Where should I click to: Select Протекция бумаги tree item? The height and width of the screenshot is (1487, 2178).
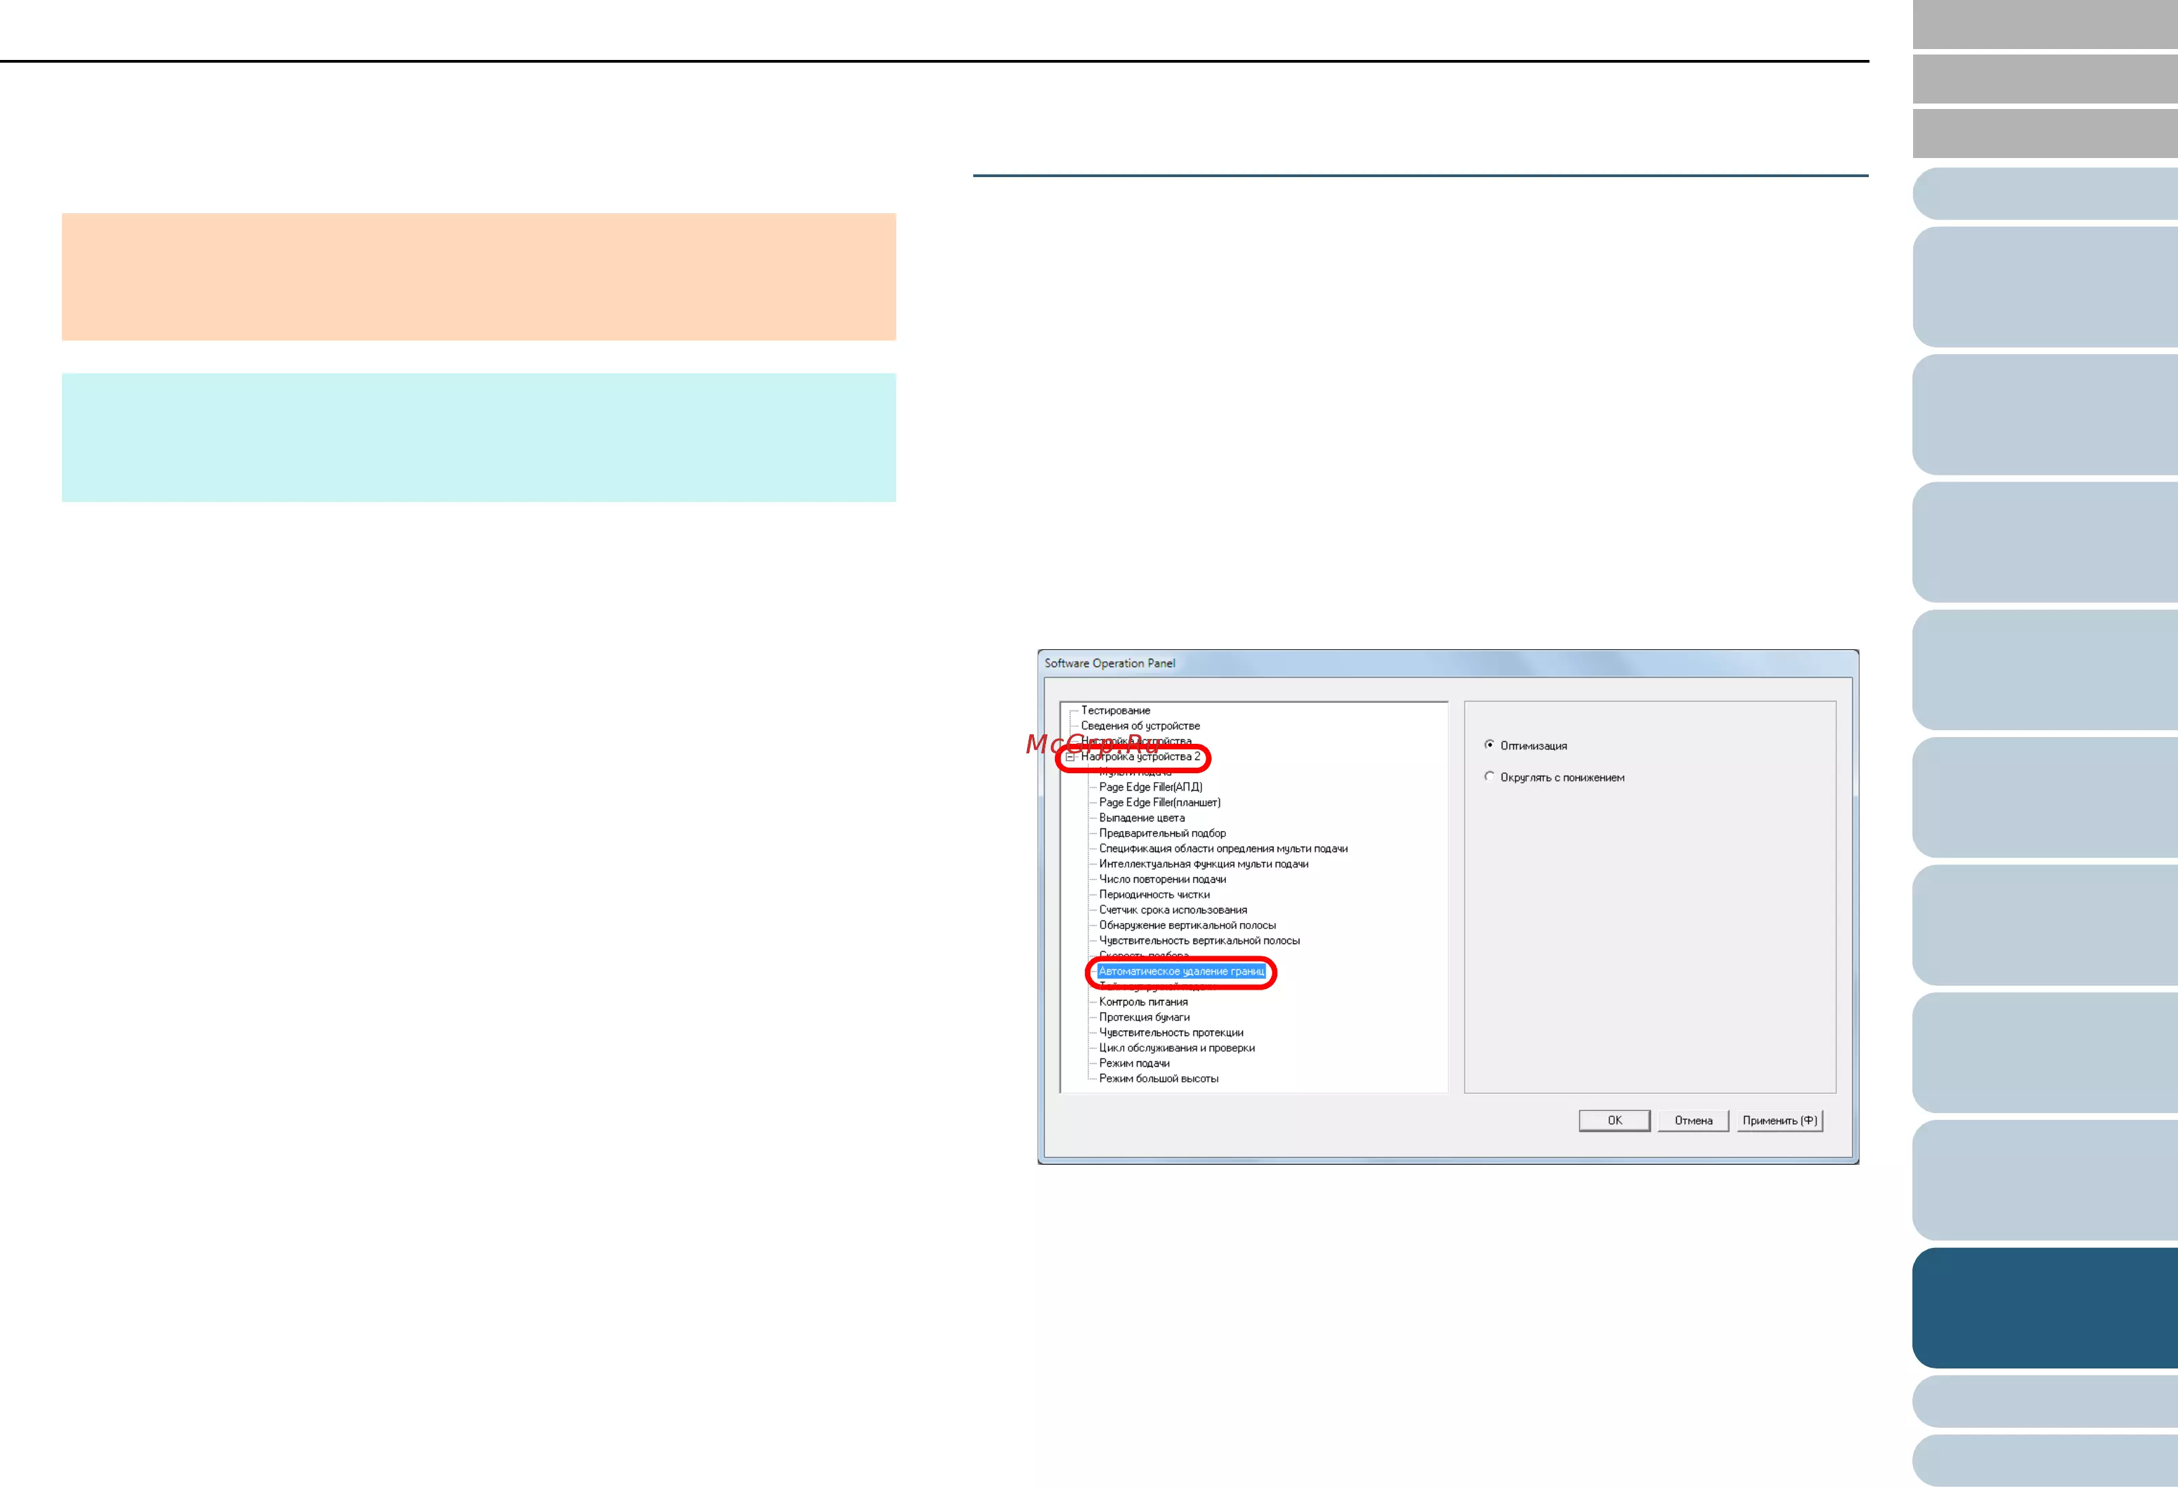(x=1144, y=1017)
